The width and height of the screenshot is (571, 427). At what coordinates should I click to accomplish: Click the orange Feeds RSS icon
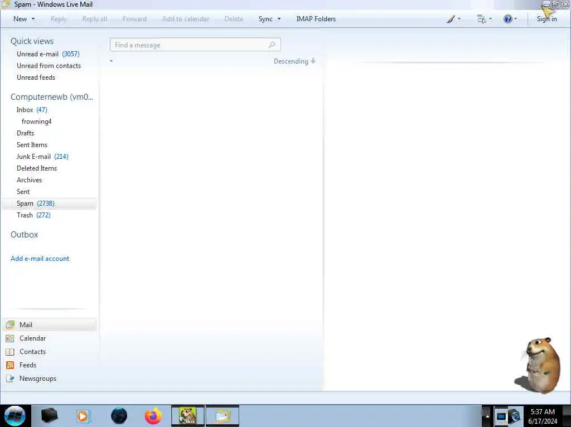pyautogui.click(x=10, y=365)
